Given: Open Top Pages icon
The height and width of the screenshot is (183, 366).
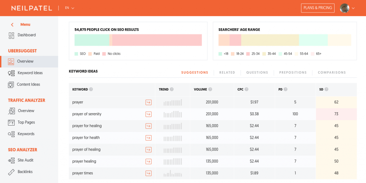Looking at the screenshot, I should click(x=11, y=122).
